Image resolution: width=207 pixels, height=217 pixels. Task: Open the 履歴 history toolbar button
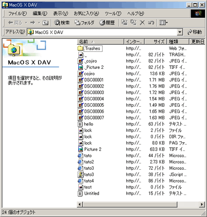click(107, 23)
